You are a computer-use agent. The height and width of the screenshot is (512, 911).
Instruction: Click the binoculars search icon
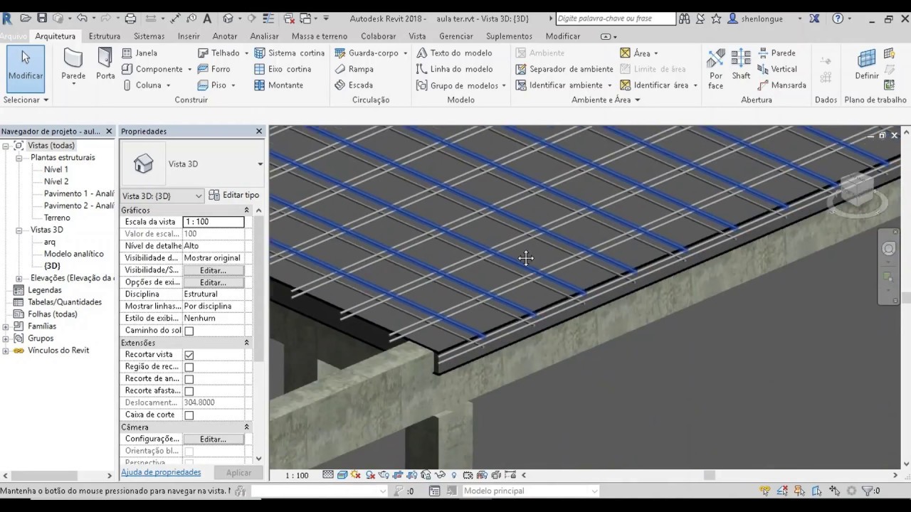tap(684, 18)
